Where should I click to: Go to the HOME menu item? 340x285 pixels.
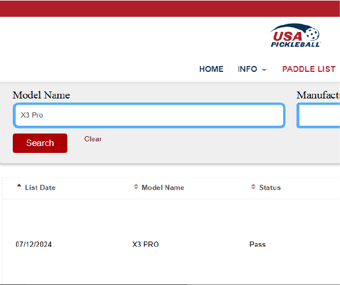pos(211,69)
